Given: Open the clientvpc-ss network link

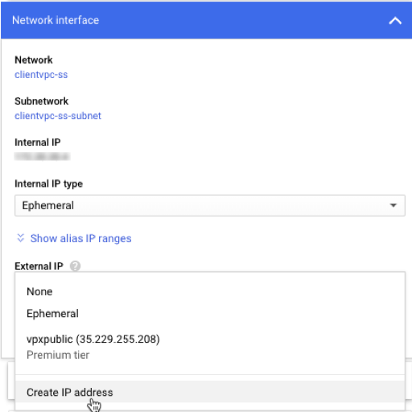Looking at the screenshot, I should pyautogui.click(x=41, y=75).
